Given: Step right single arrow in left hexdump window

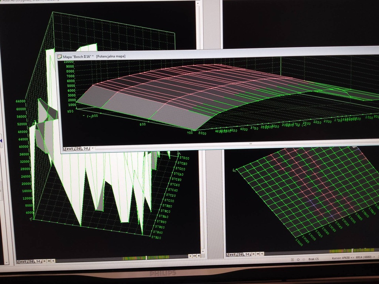Looking at the screenshot, I should click(x=190, y=256).
